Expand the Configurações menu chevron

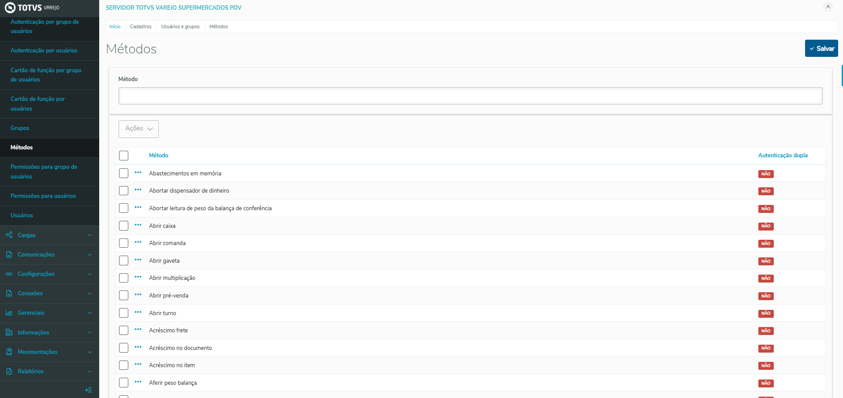point(90,274)
